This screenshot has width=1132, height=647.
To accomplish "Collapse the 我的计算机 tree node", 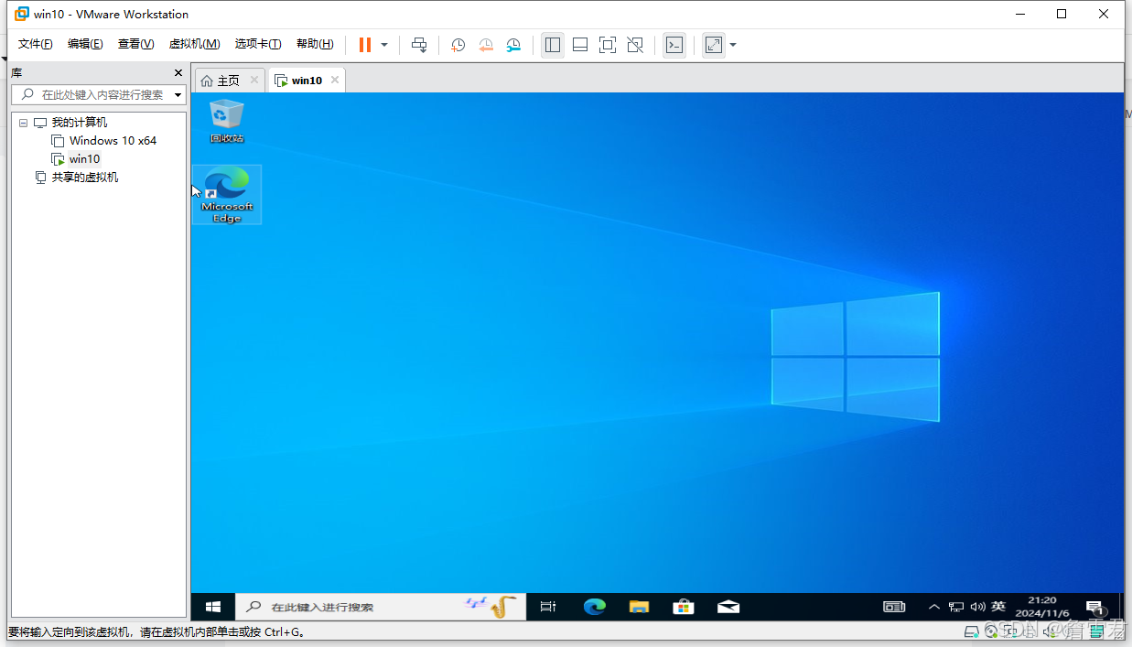I will click(x=23, y=122).
